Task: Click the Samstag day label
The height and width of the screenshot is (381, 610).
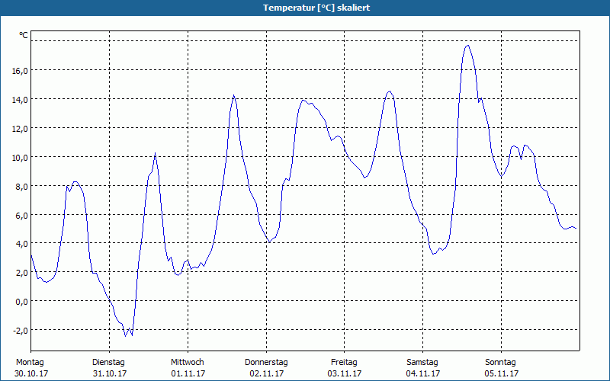Action: coord(422,362)
